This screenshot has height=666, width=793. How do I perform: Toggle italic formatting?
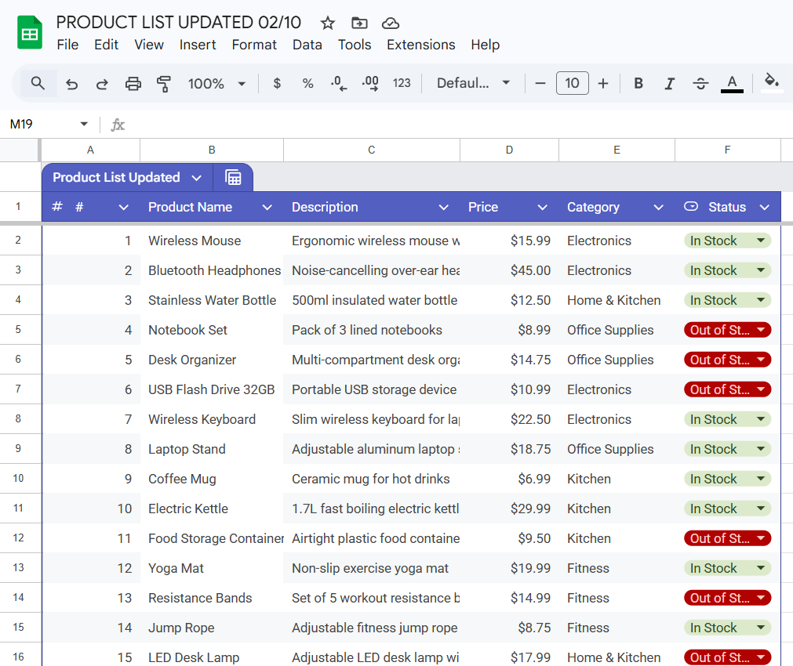click(x=669, y=83)
